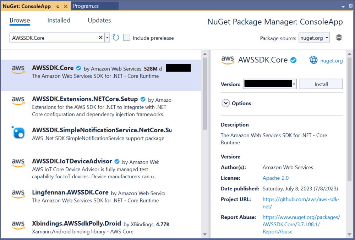Image resolution: width=355 pixels, height=240 pixels.
Task: Open package source settings gear
Action: [339, 38]
